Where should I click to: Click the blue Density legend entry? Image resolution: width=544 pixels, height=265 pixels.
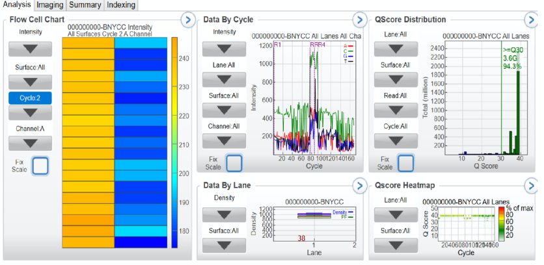[343, 212]
